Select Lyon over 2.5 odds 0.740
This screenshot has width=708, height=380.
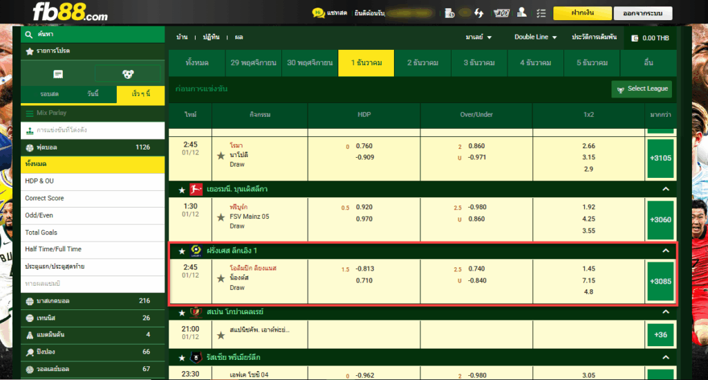476,269
